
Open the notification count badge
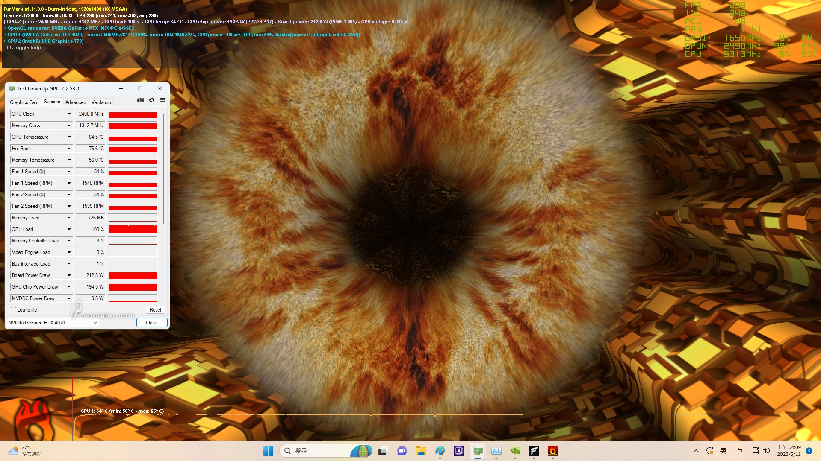[x=809, y=451]
